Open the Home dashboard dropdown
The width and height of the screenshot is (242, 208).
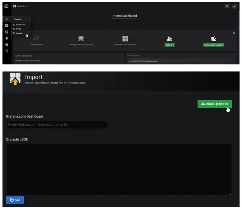pyautogui.click(x=20, y=6)
